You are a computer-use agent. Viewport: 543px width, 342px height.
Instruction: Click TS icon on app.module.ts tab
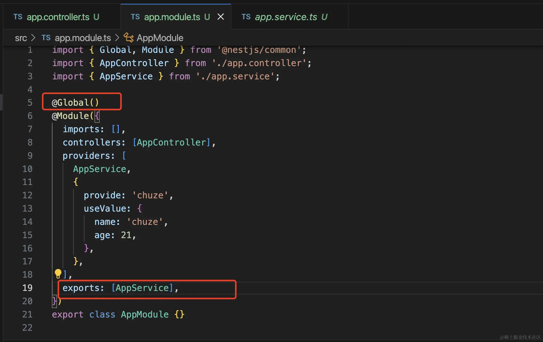pos(135,17)
